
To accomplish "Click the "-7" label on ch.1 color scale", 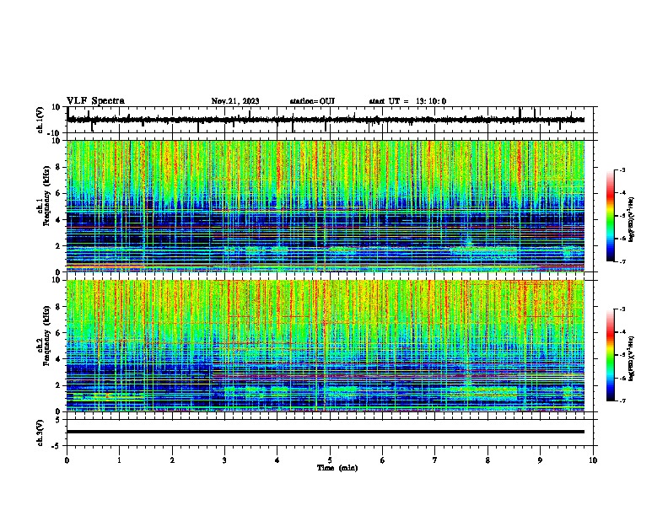I will click(622, 261).
